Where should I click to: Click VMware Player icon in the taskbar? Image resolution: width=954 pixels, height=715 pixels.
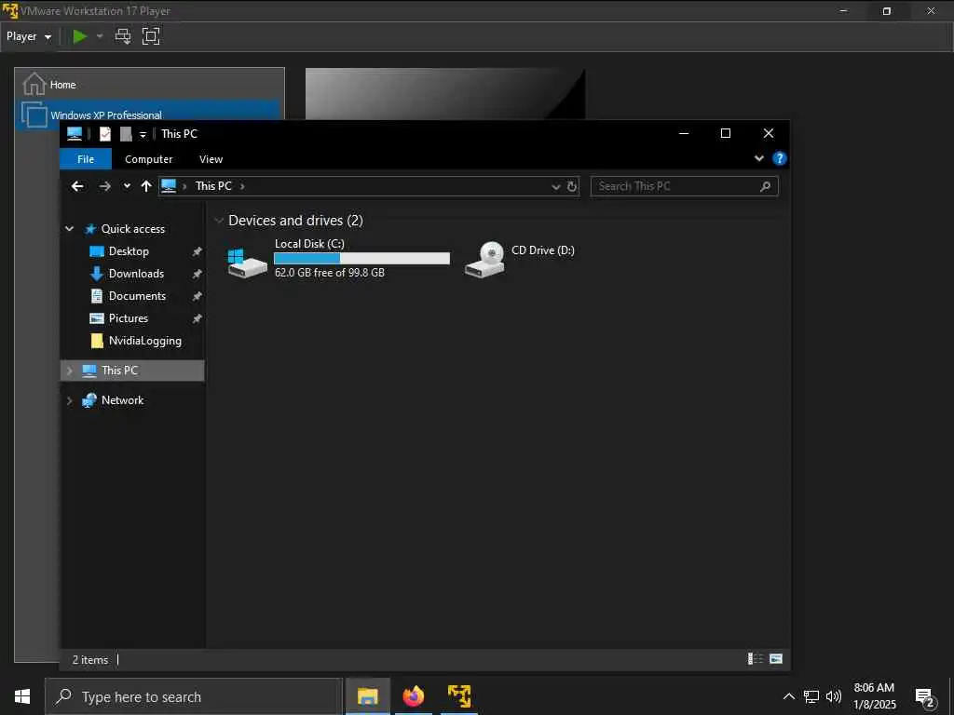[x=459, y=696]
